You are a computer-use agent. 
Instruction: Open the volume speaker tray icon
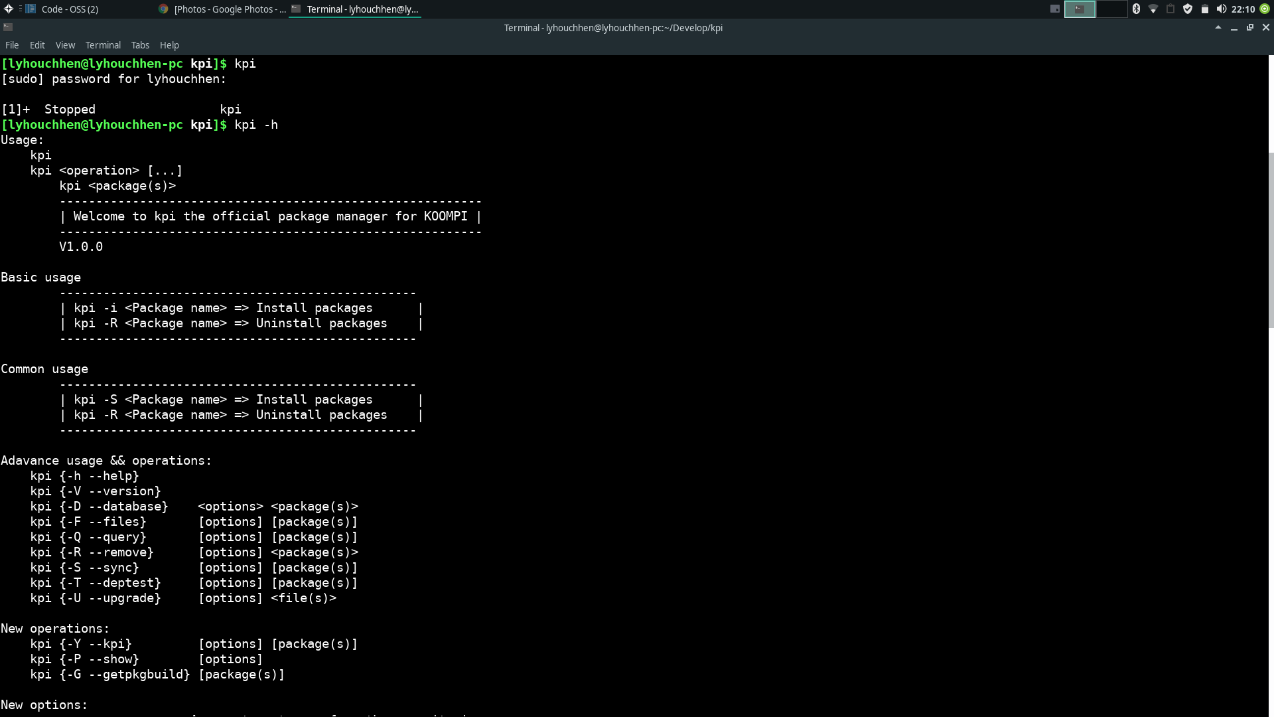point(1221,9)
